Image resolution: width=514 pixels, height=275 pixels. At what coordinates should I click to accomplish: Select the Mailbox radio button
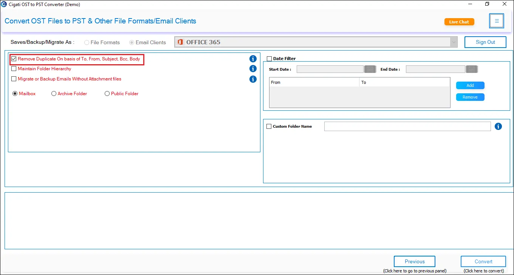[15, 94]
